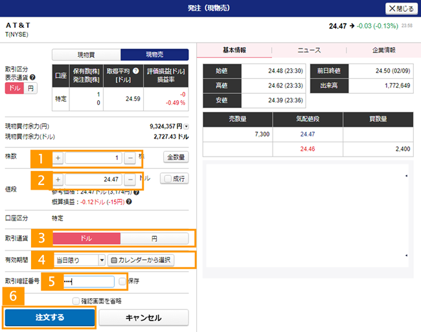421x332 pixels.
Task: Open the ニュース tab
Action: 309,50
